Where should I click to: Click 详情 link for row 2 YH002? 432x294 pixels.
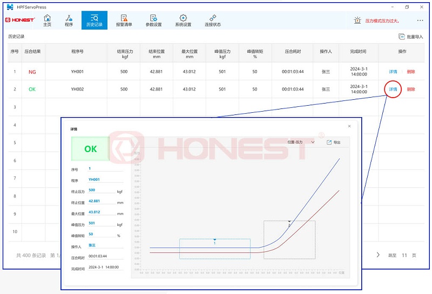click(x=393, y=89)
